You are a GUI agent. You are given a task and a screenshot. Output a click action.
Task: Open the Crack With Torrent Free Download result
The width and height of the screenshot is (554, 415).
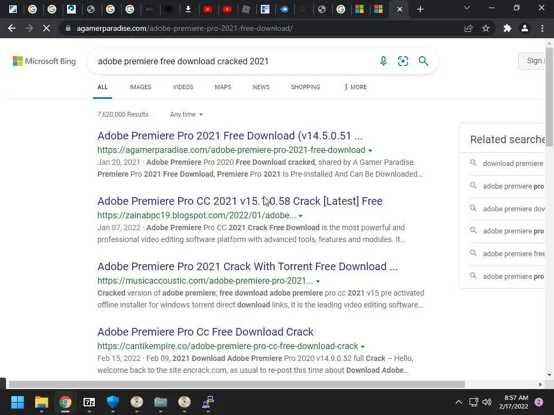tap(247, 266)
